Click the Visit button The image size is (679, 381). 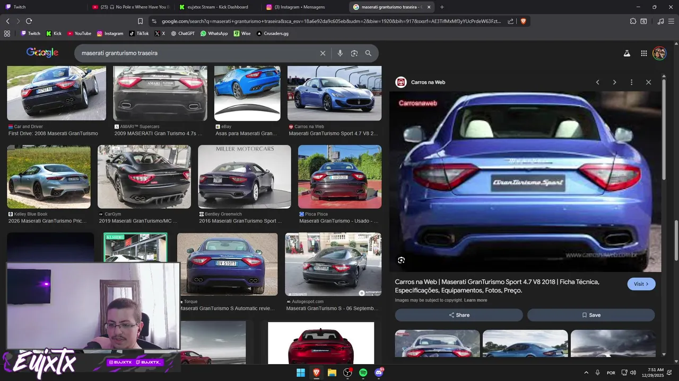point(641,284)
